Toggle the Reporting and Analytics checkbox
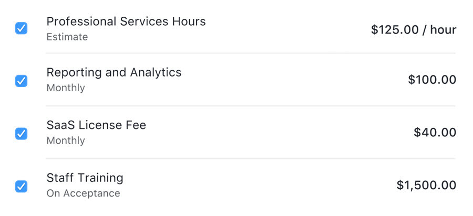This screenshot has height=216, width=473. (21, 81)
